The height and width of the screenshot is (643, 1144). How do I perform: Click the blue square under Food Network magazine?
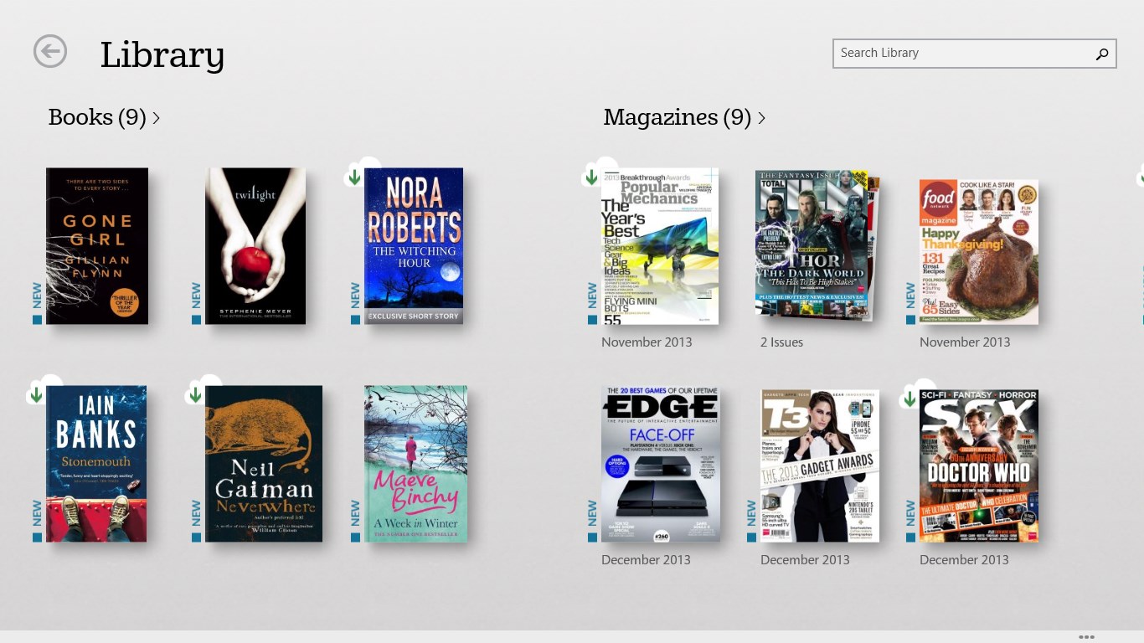point(910,319)
